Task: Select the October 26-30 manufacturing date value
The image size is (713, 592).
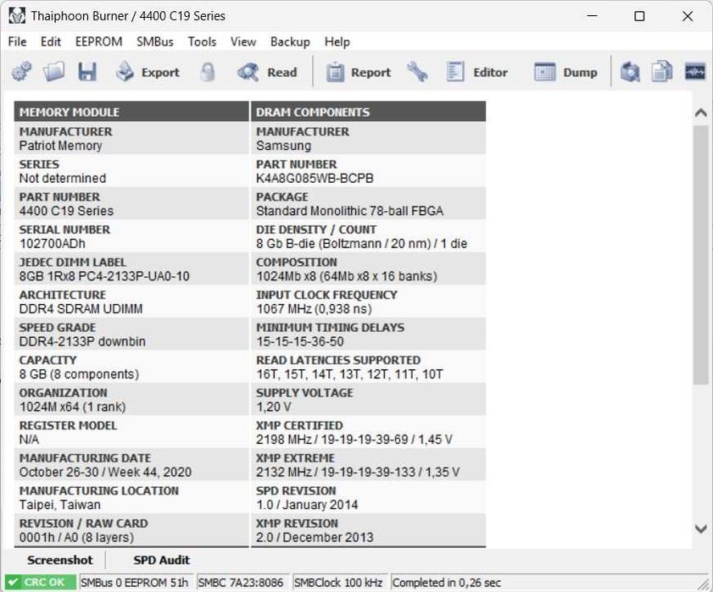Action: pos(105,472)
